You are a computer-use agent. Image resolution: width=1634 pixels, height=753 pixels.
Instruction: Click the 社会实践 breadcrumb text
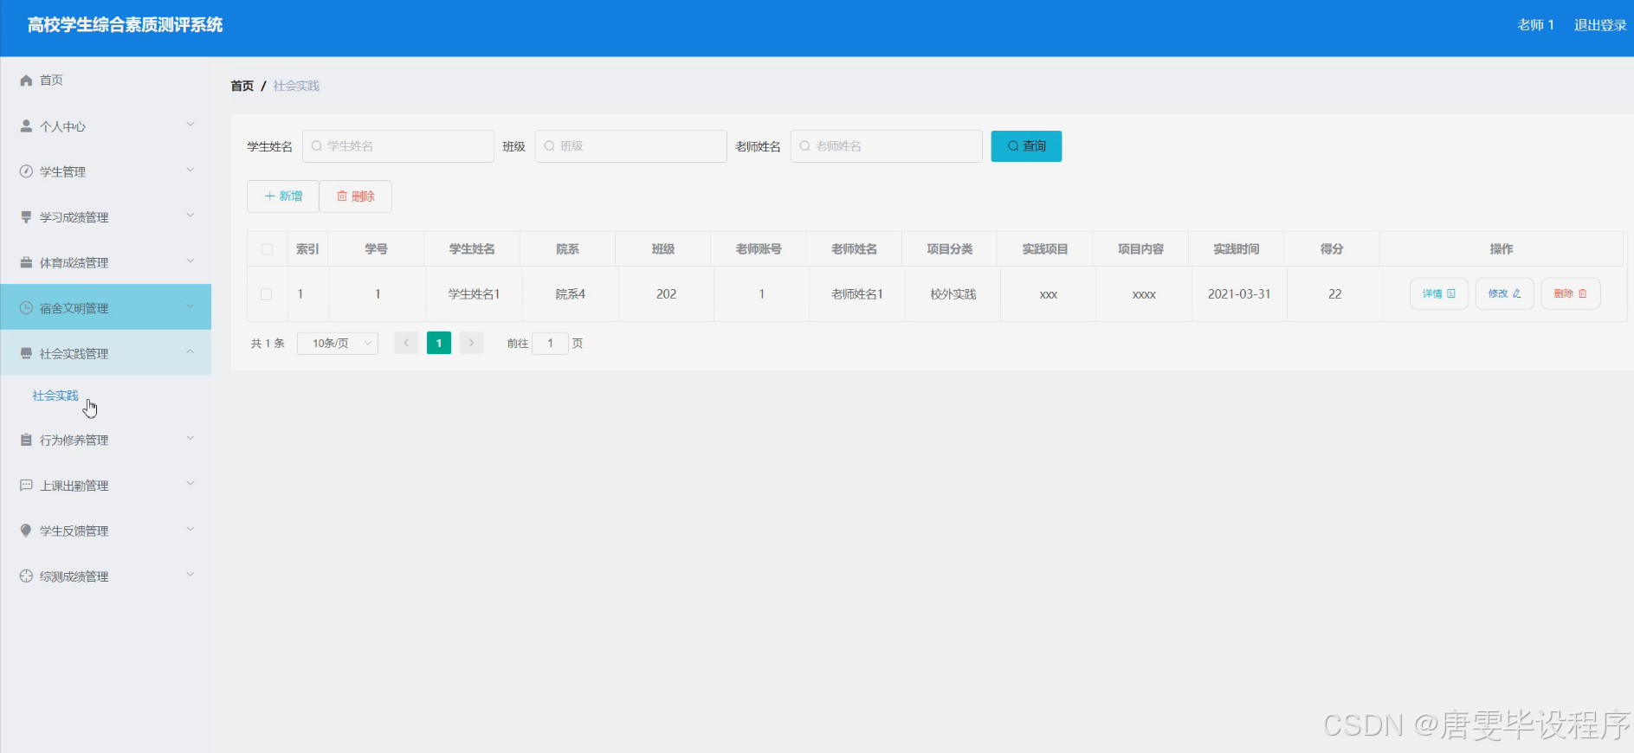click(296, 86)
